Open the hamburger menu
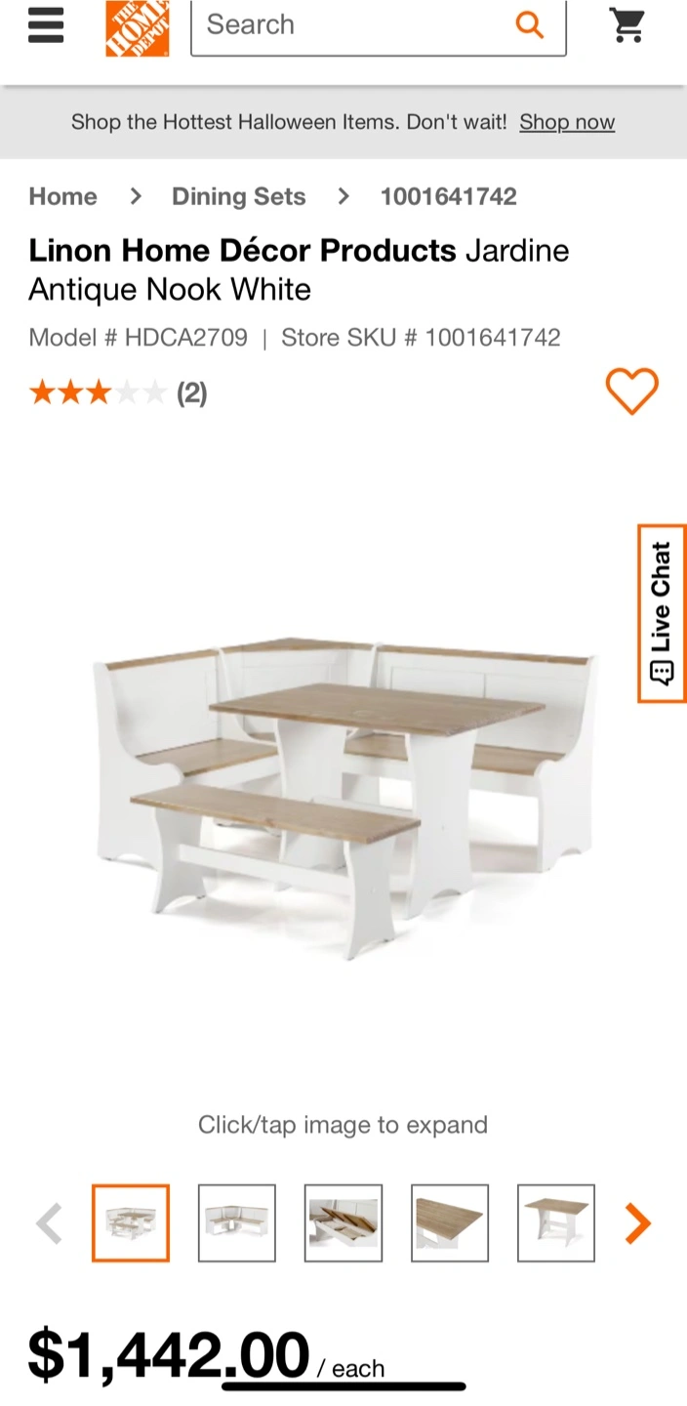The image size is (687, 1406). [x=46, y=25]
